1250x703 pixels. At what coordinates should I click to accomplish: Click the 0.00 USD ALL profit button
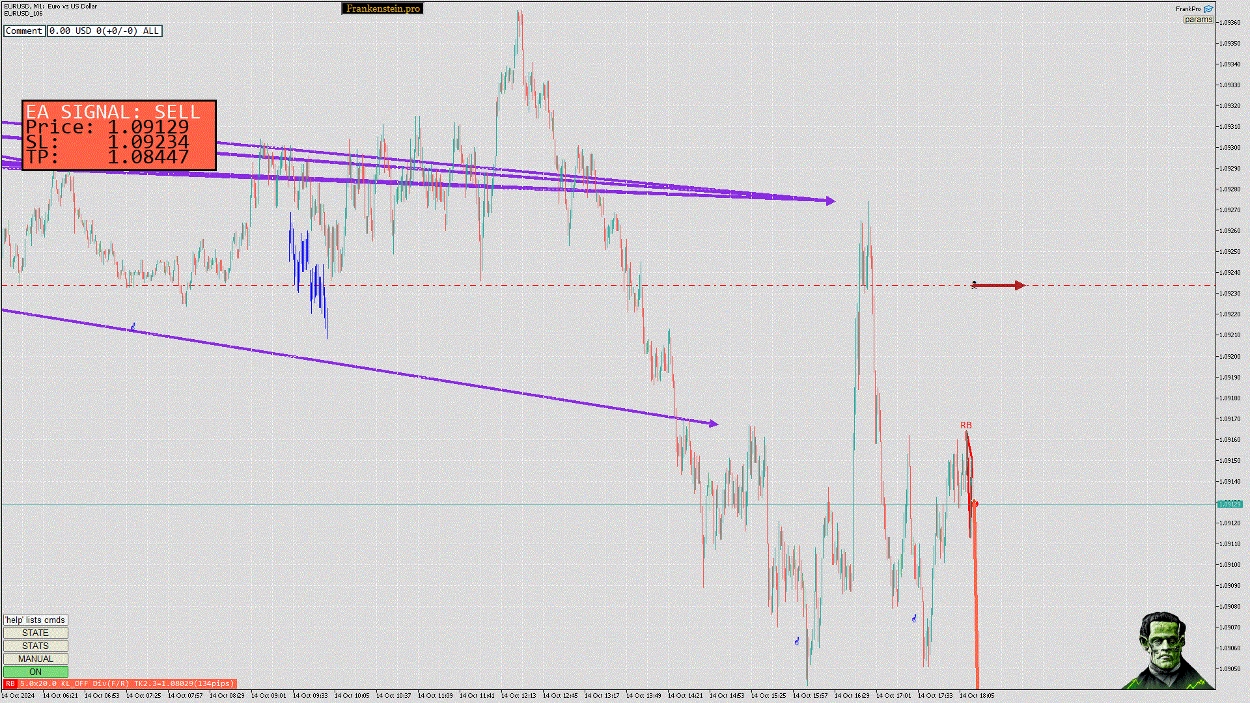104,31
